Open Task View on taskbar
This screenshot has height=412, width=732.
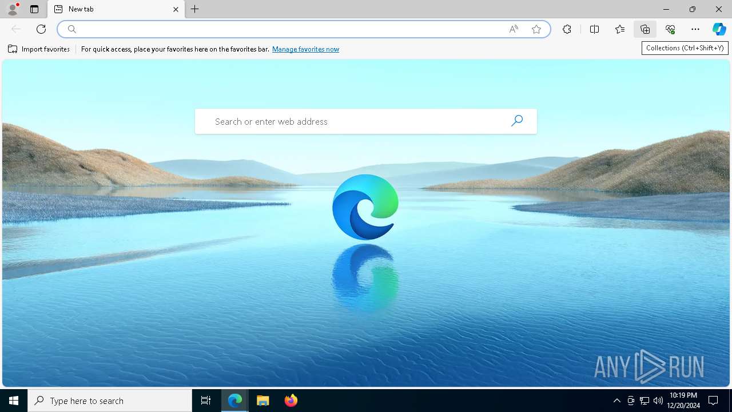coord(206,401)
